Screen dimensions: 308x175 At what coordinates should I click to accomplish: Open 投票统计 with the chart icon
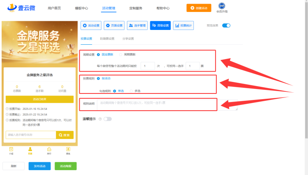pyautogui.click(x=183, y=25)
